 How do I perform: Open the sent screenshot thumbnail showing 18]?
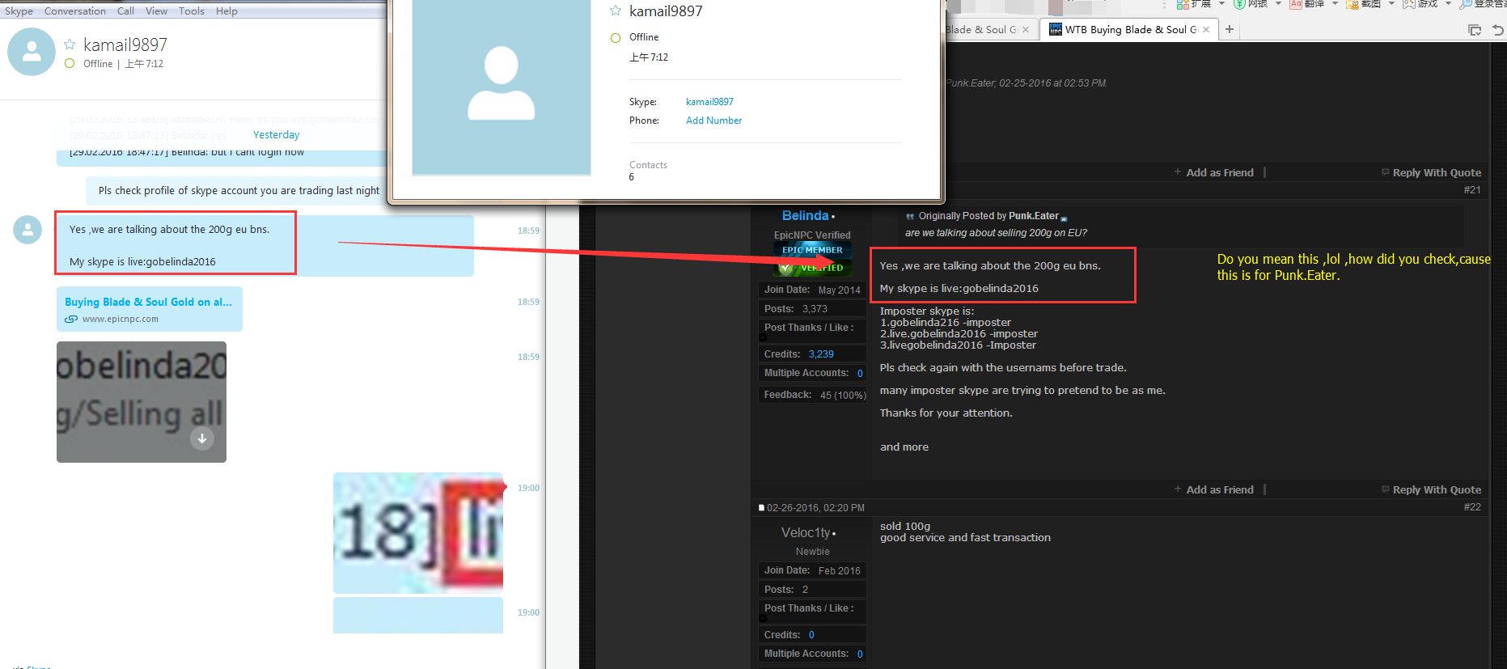pyautogui.click(x=418, y=533)
